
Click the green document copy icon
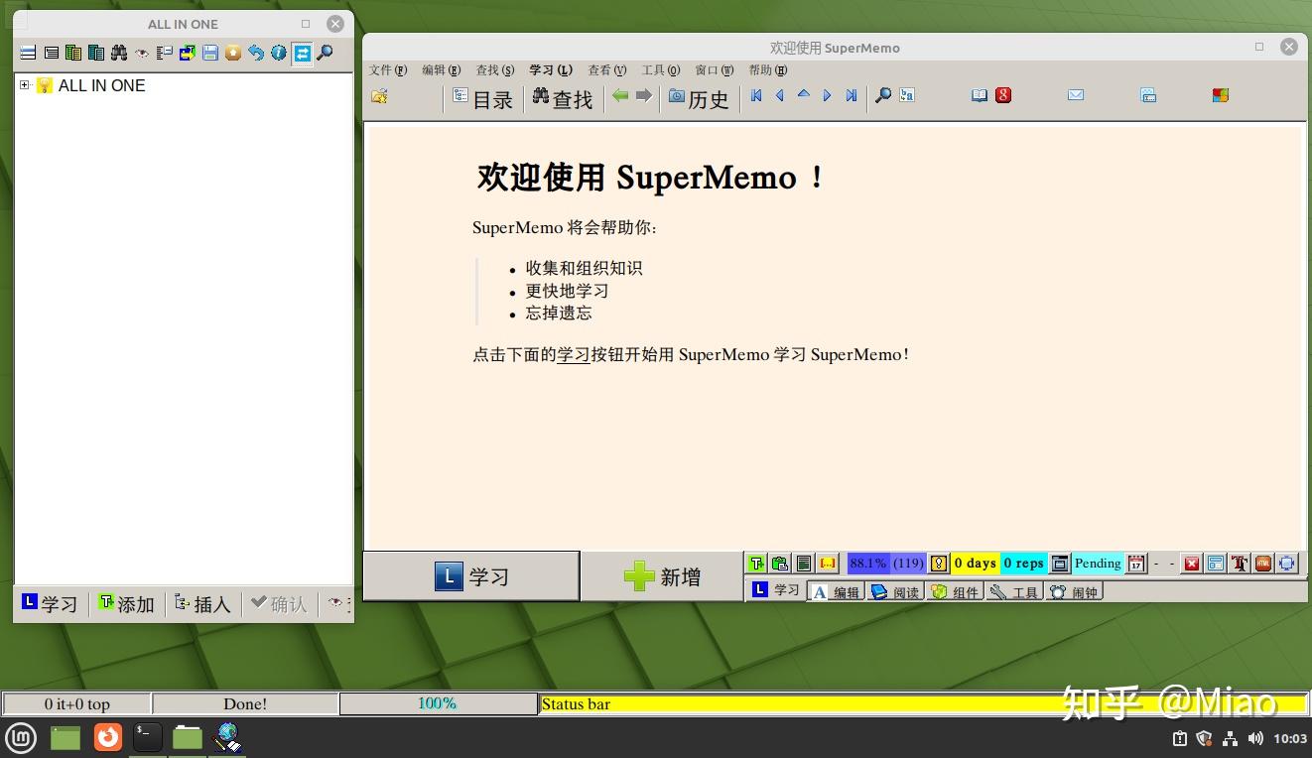[x=73, y=53]
